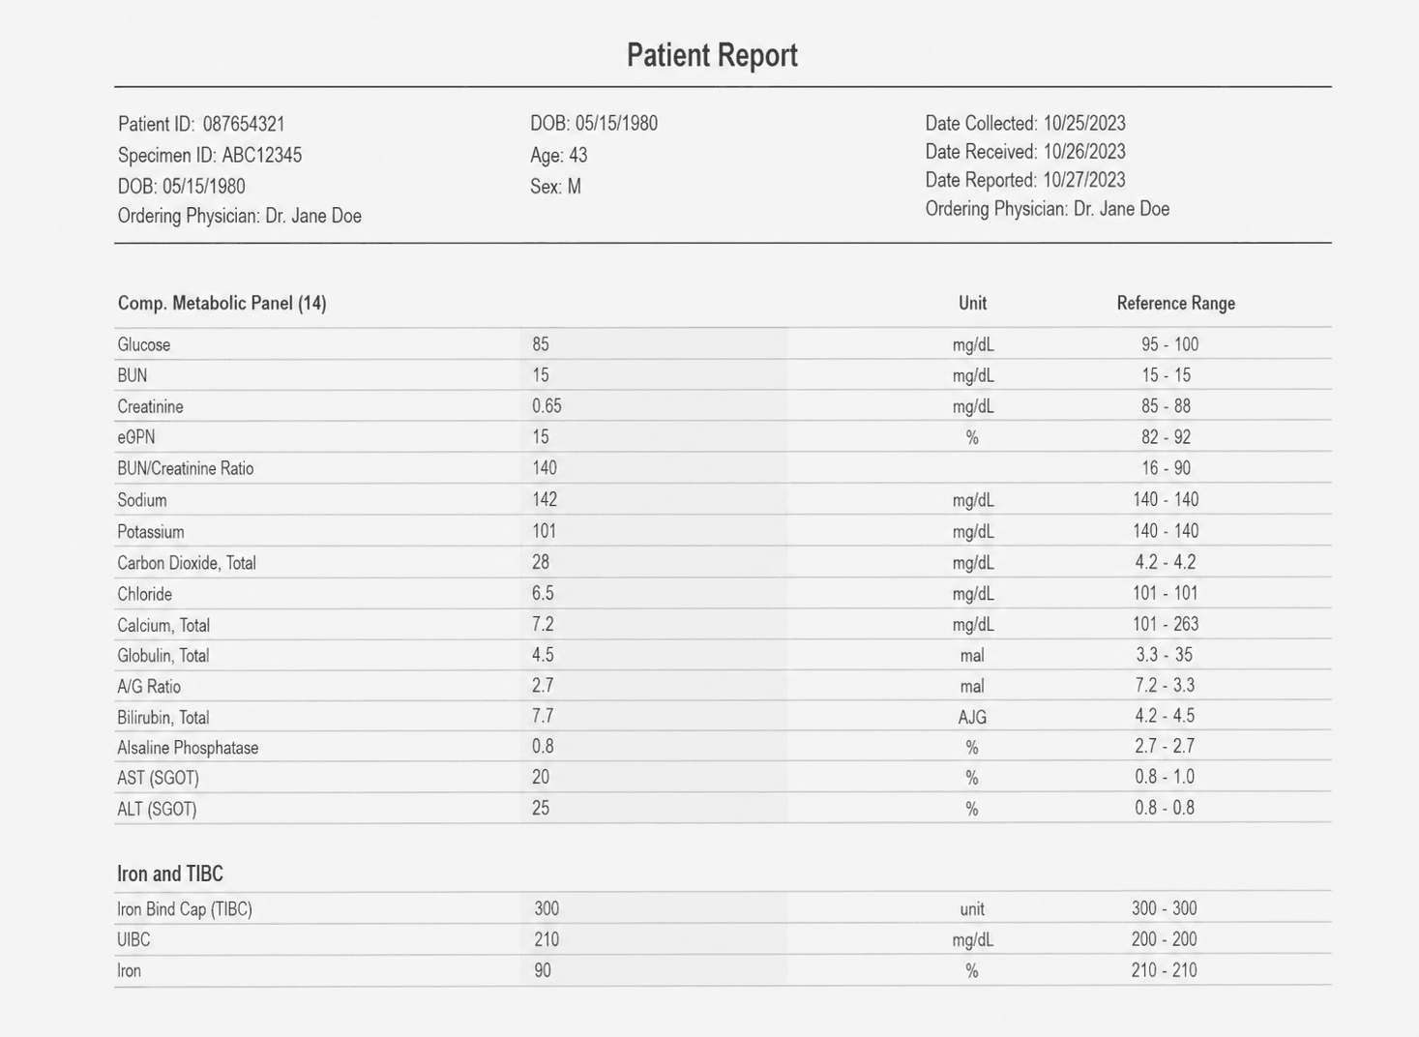Click the Patient Report title
The height and width of the screenshot is (1037, 1419).
(x=712, y=55)
